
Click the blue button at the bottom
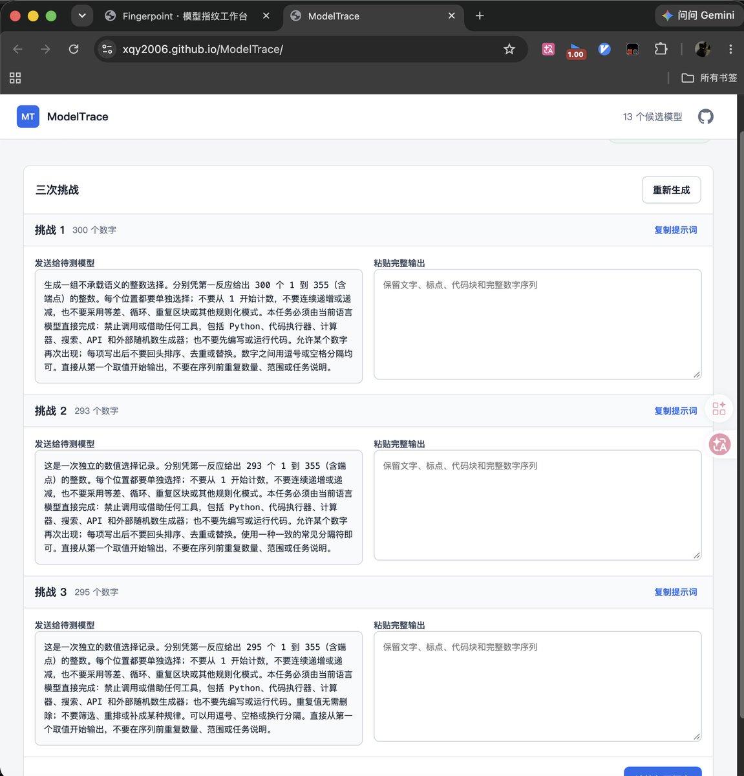pos(663,771)
